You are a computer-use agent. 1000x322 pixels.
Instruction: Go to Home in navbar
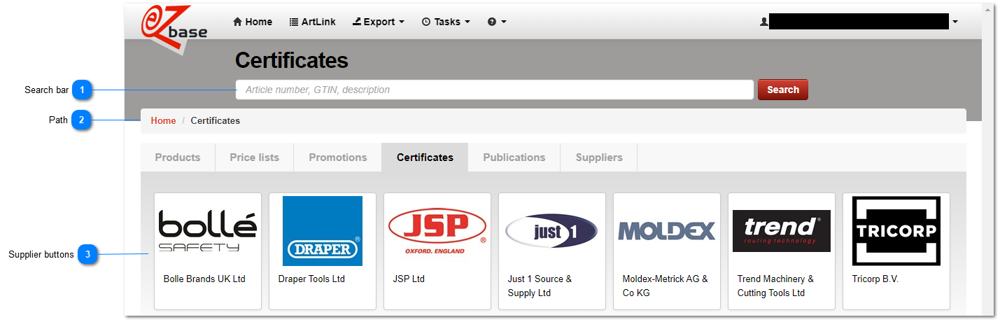click(253, 22)
